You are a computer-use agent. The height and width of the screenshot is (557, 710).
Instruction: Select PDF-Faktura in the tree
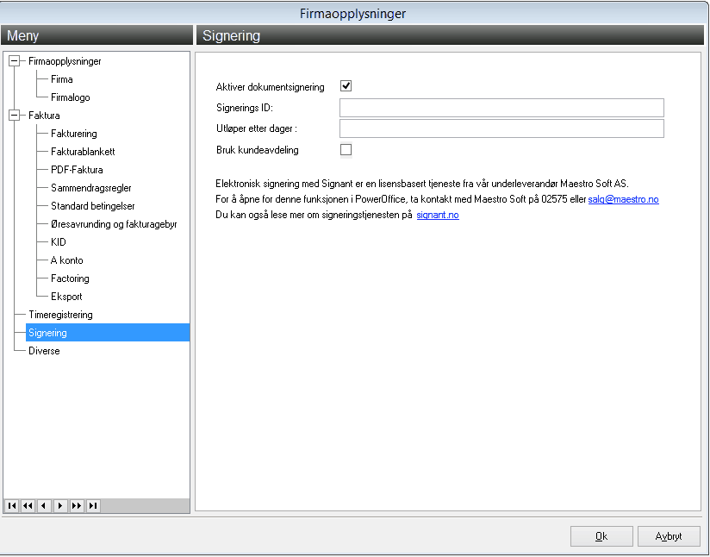[x=77, y=170]
